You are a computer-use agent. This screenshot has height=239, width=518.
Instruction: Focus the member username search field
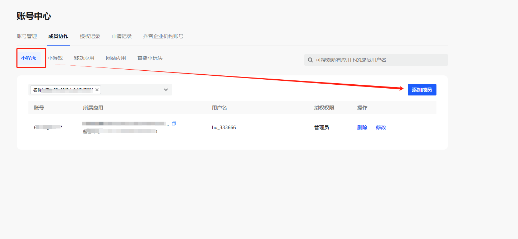coord(379,60)
